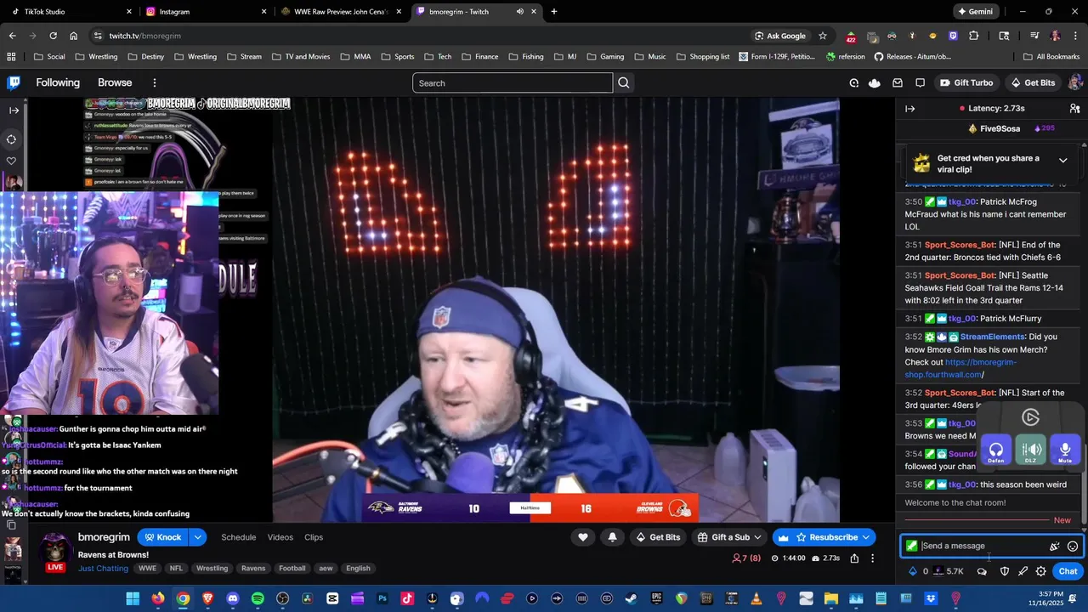Image resolution: width=1088 pixels, height=612 pixels.
Task: Go to the Following page
Action: tap(58, 82)
